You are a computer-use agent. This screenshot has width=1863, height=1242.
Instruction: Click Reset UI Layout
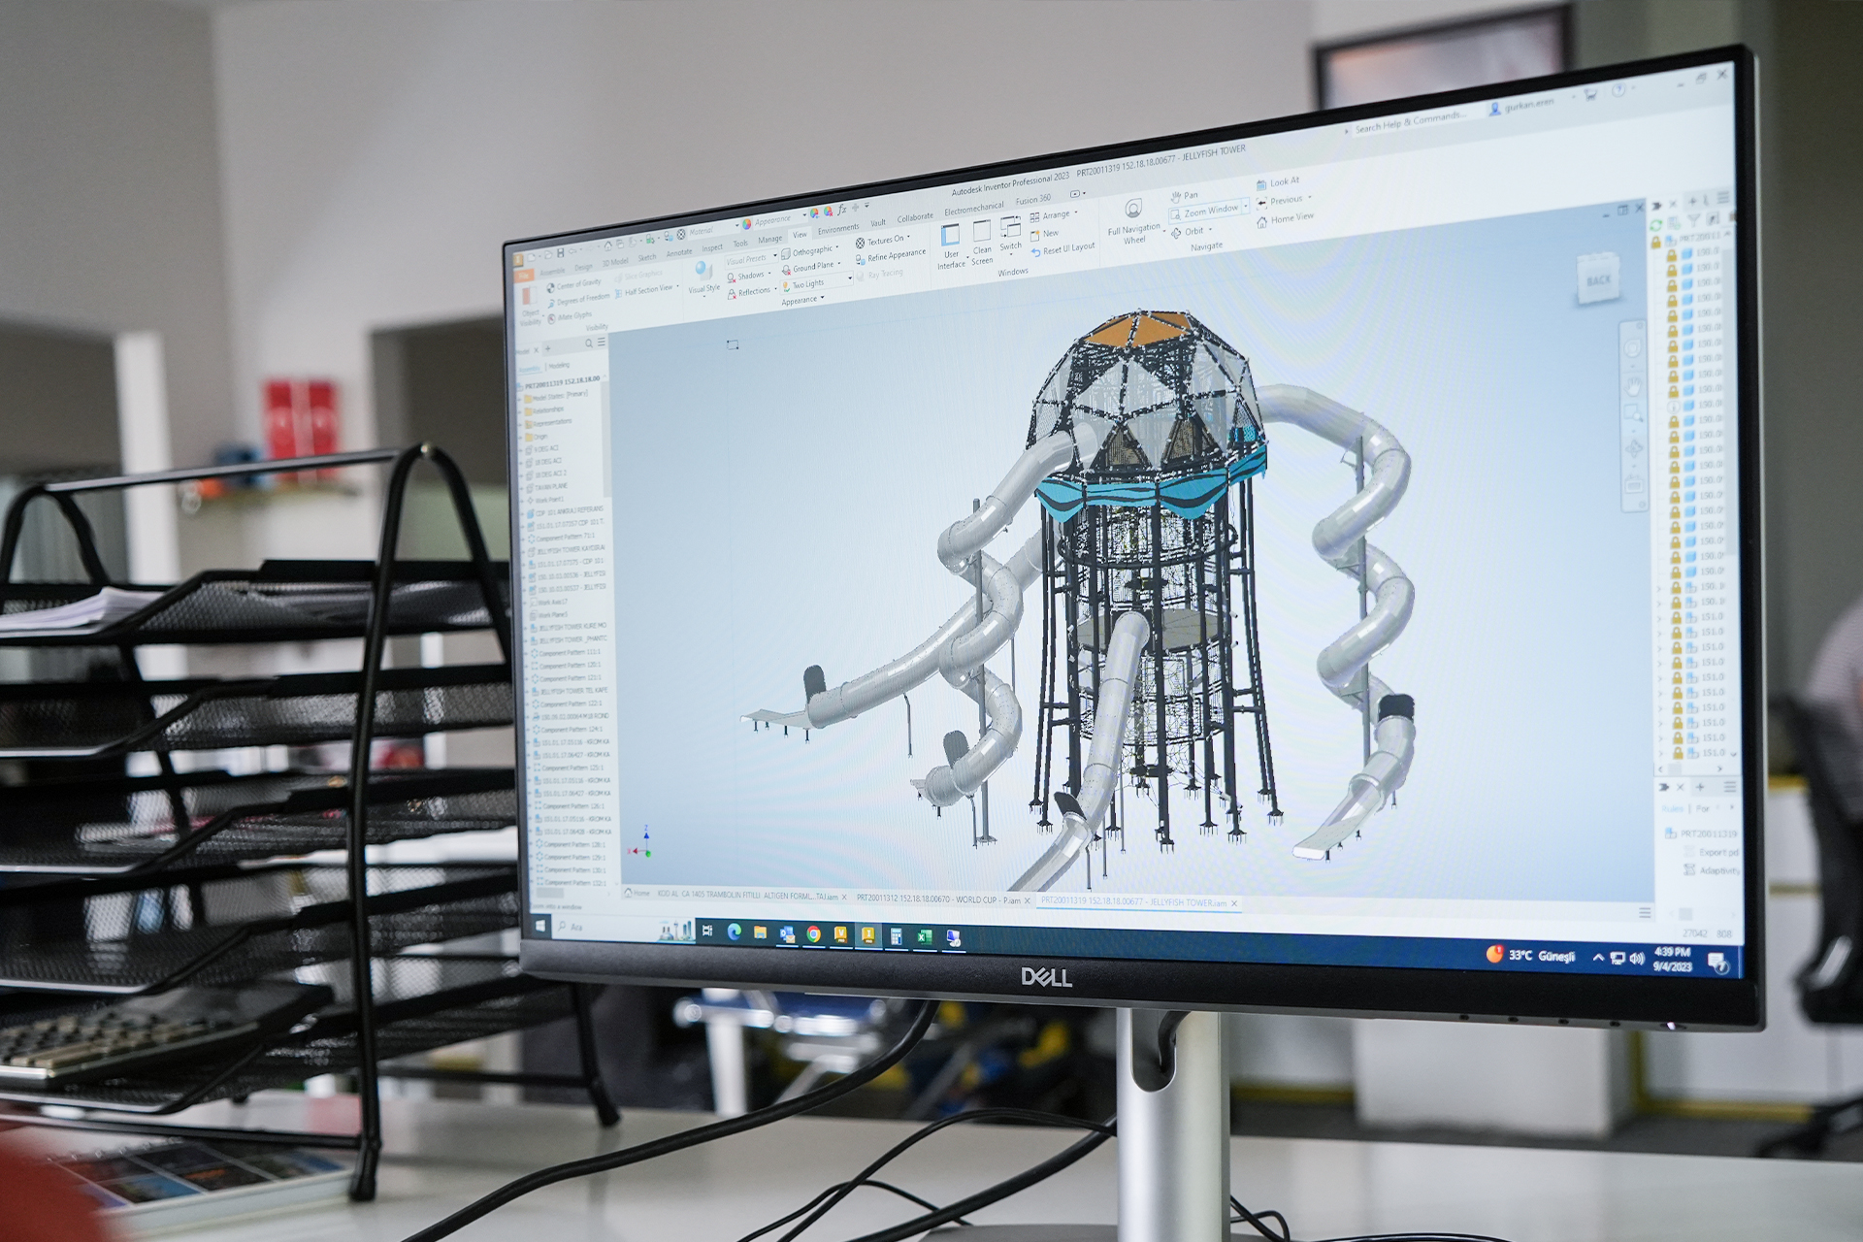click(1062, 250)
